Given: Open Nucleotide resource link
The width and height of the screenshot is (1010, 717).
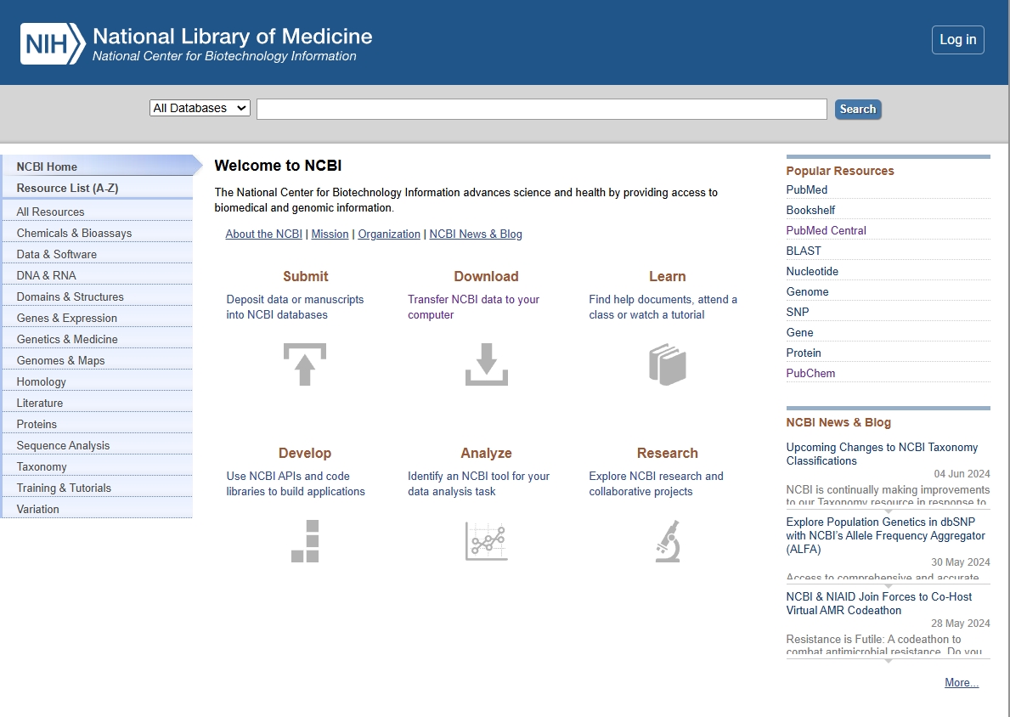Looking at the screenshot, I should [811, 271].
